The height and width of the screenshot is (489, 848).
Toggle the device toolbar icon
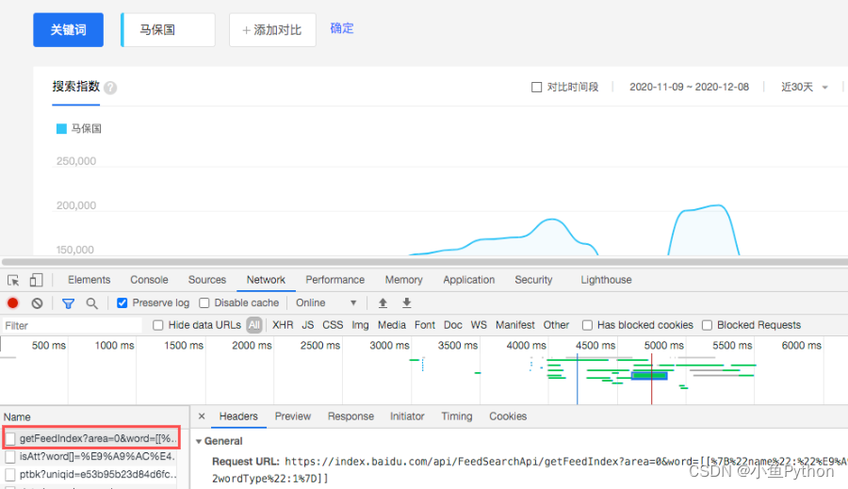[36, 280]
